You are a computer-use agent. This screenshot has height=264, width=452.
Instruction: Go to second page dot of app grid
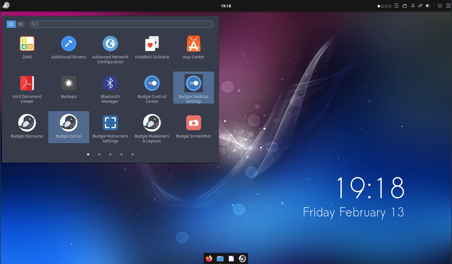99,154
